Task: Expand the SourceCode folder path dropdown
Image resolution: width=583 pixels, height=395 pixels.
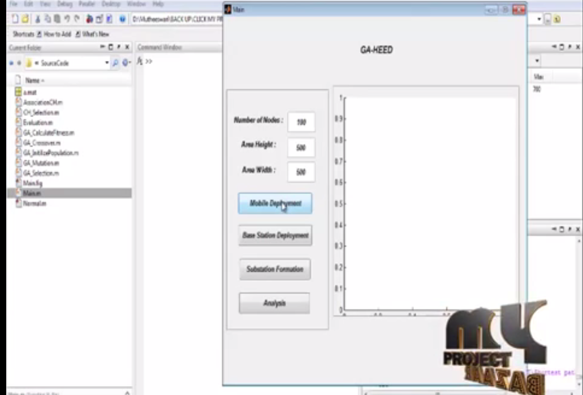Action: pos(106,63)
